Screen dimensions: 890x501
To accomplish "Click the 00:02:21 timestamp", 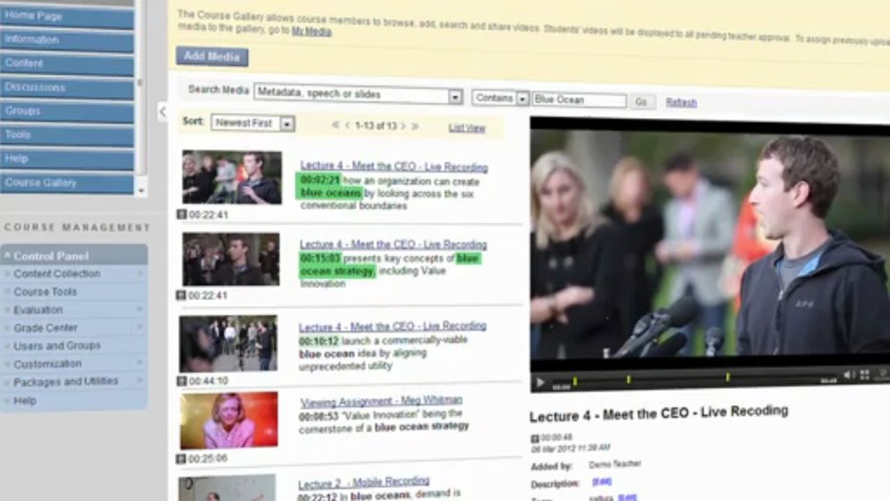I will click(x=319, y=180).
